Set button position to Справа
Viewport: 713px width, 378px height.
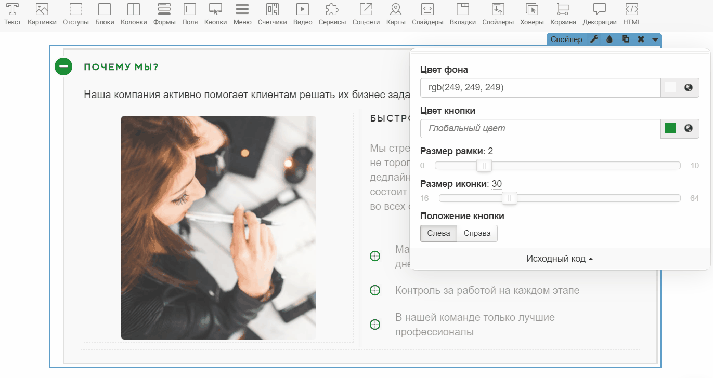(477, 234)
